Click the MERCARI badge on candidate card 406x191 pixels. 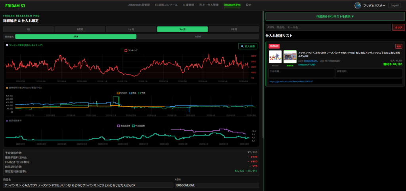[274, 46]
